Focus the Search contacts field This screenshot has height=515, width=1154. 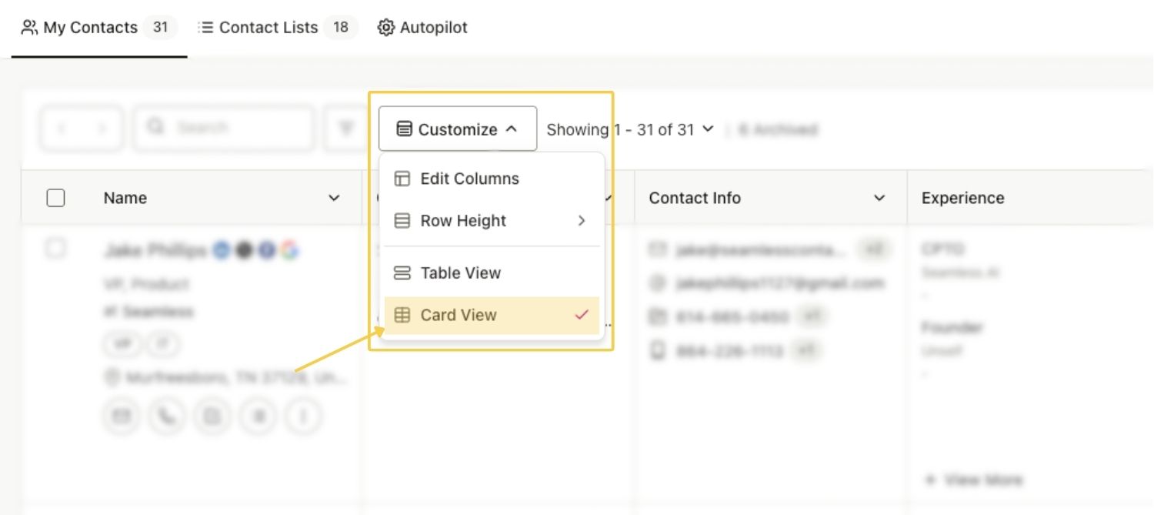coord(224,128)
